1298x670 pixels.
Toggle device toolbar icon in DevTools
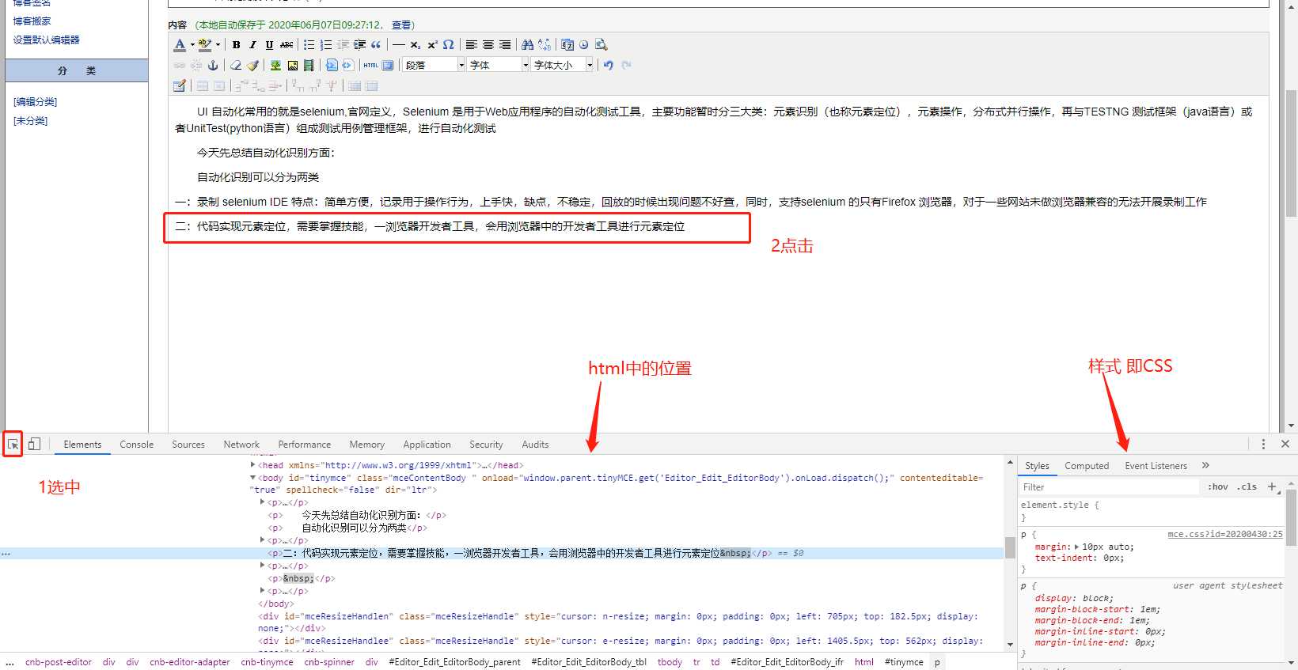coord(34,445)
